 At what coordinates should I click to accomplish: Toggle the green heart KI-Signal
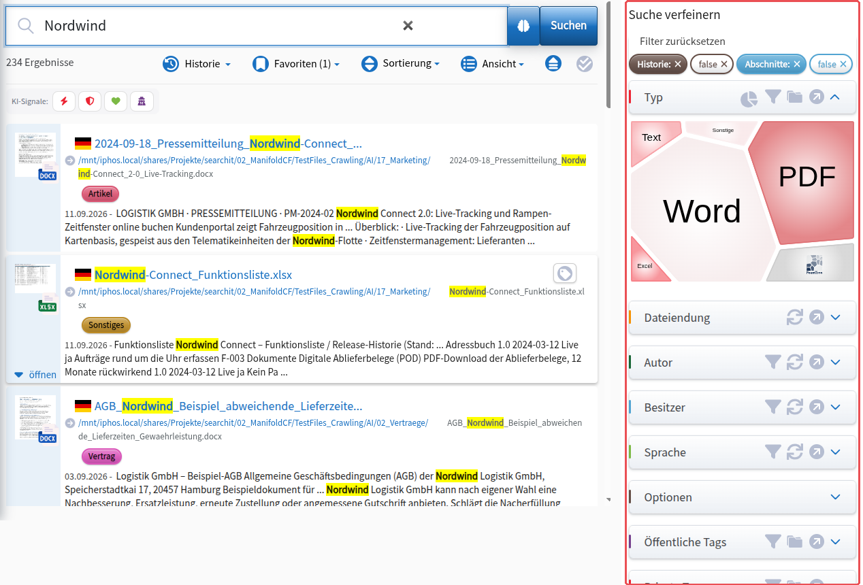(x=116, y=101)
